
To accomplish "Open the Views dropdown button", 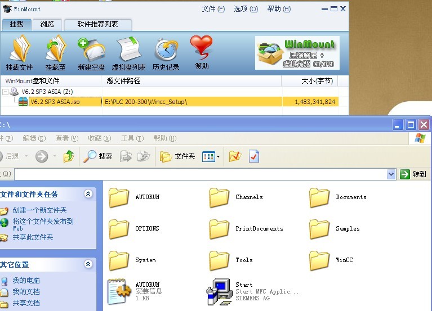I will click(211, 156).
